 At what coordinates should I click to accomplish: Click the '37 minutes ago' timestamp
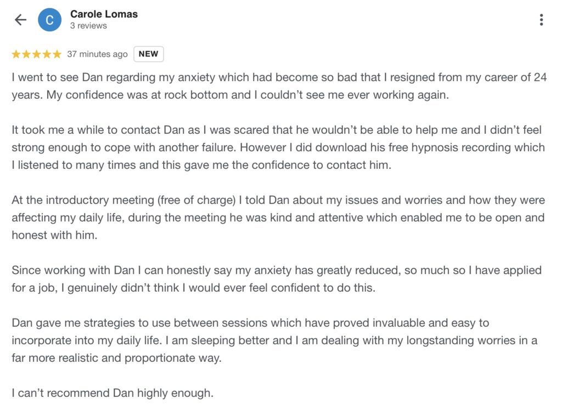pyautogui.click(x=97, y=54)
